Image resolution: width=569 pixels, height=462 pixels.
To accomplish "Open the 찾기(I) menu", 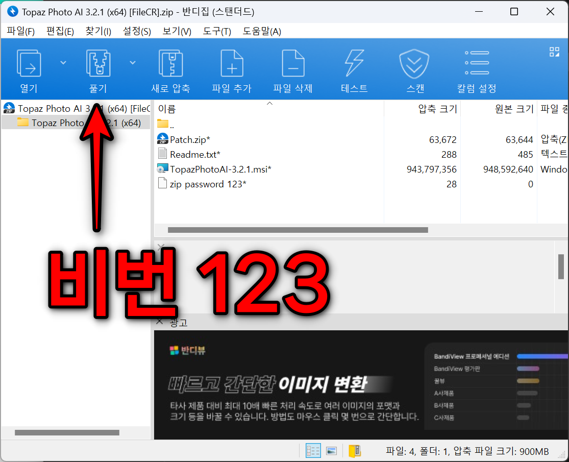I will tap(98, 31).
